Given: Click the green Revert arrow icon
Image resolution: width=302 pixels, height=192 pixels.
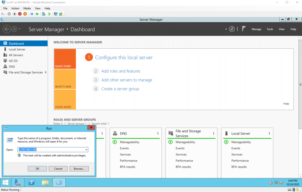Looking at the screenshot, I should click(49, 14).
